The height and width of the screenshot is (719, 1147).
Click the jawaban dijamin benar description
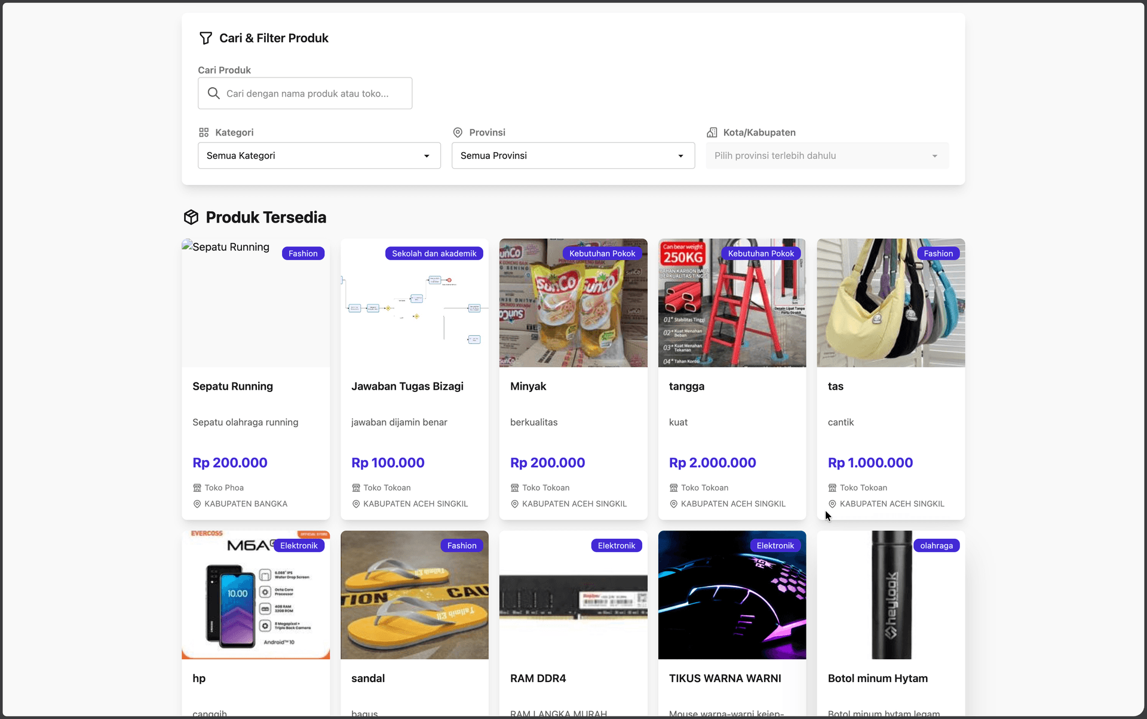point(399,422)
